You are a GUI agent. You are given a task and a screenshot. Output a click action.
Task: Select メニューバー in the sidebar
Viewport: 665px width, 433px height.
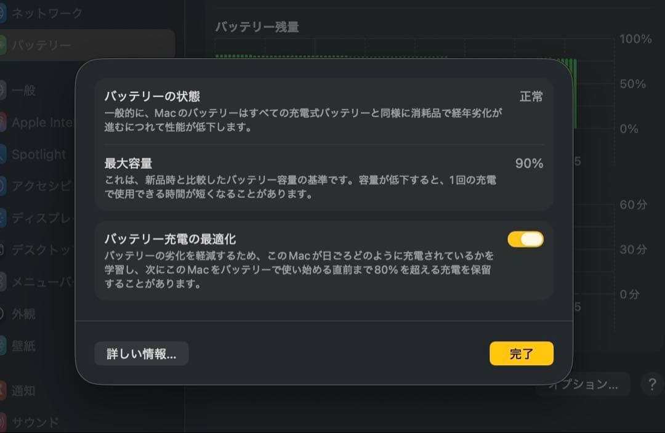click(x=41, y=282)
